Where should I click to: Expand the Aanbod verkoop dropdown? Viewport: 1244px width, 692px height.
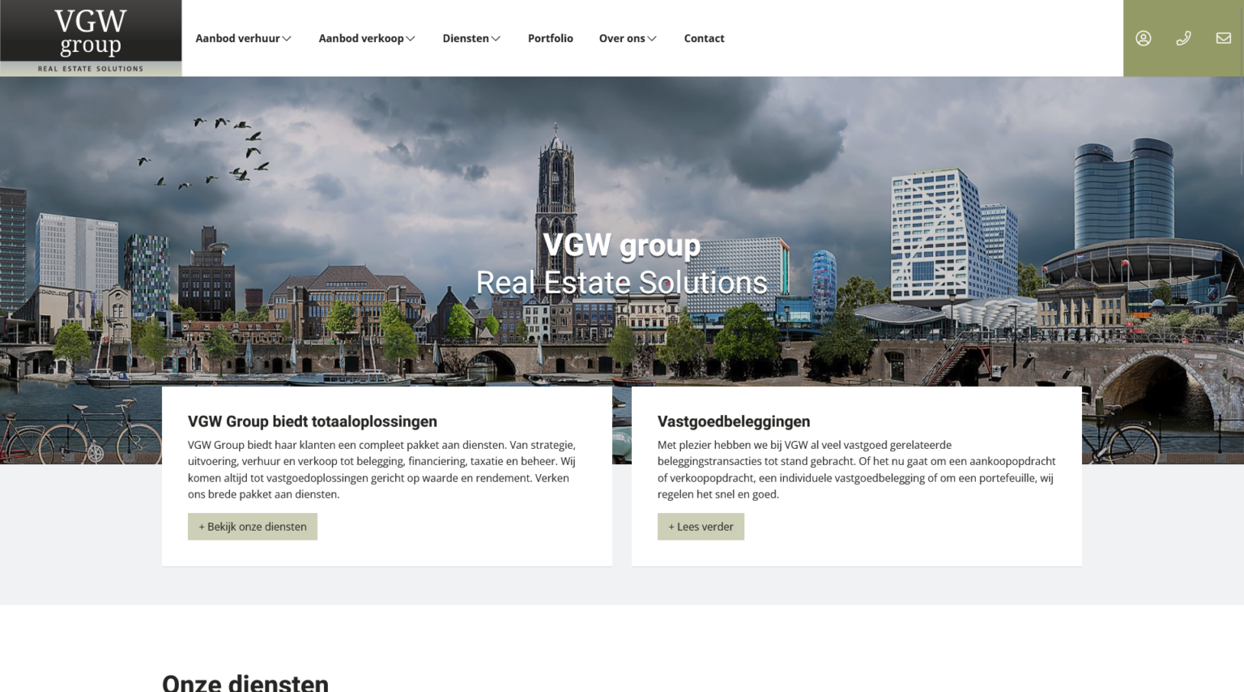point(366,38)
